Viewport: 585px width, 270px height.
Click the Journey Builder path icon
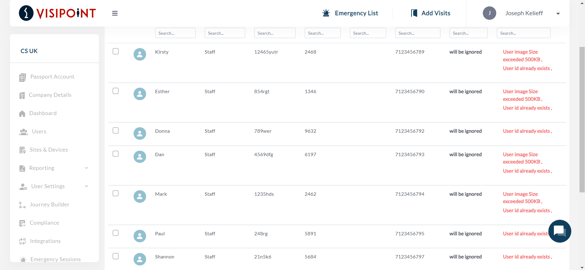tap(22, 205)
